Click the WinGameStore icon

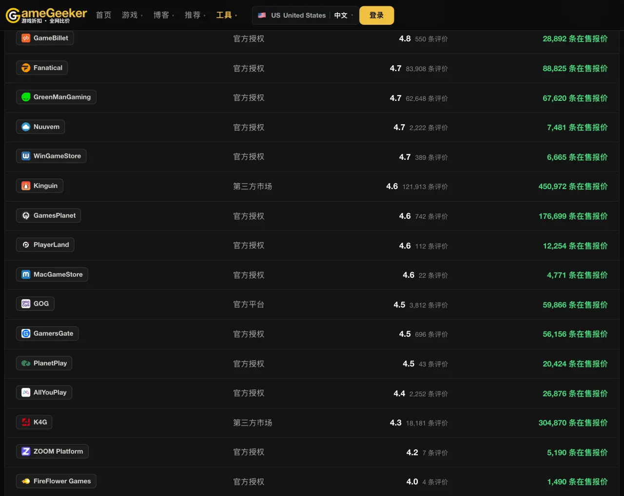click(x=26, y=156)
